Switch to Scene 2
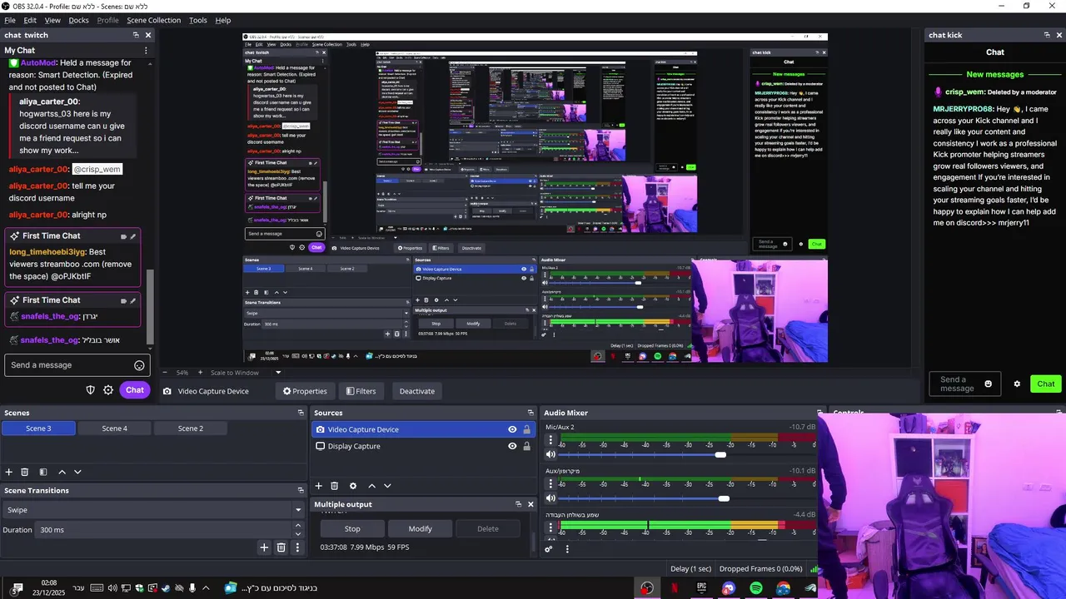This screenshot has height=599, width=1066. click(190, 428)
